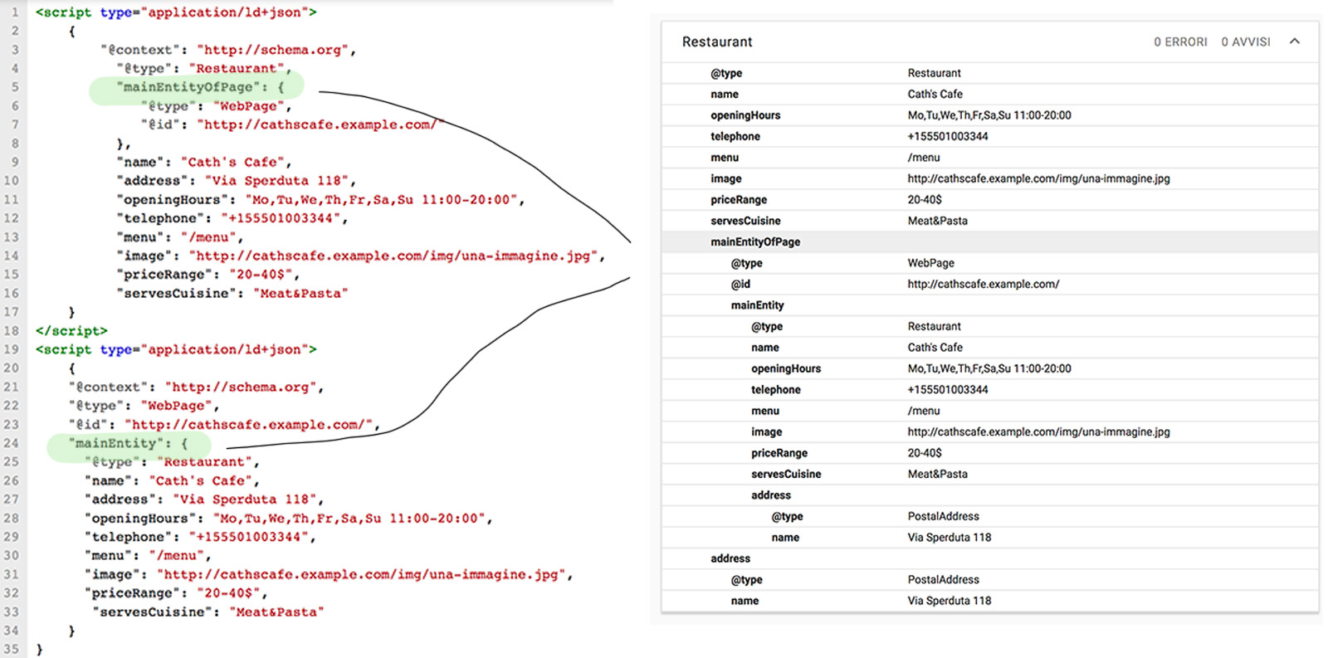
Task: Click the address value on code line 27
Action: 245,500
